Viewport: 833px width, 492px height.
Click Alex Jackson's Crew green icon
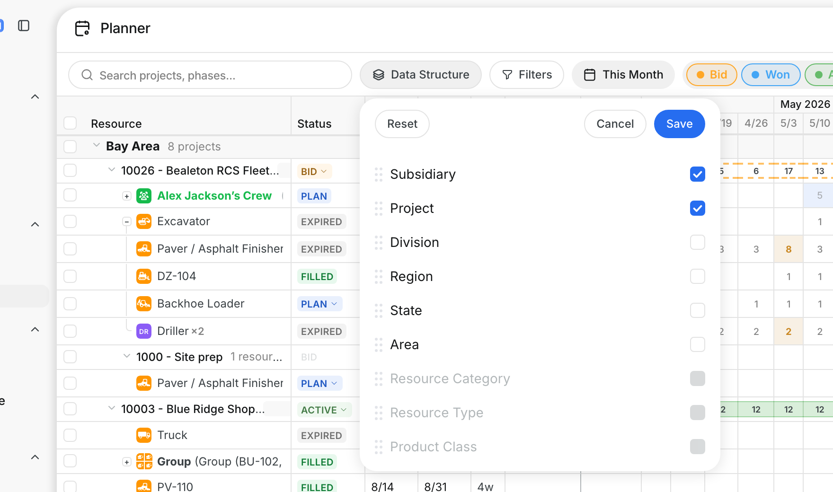pyautogui.click(x=144, y=196)
